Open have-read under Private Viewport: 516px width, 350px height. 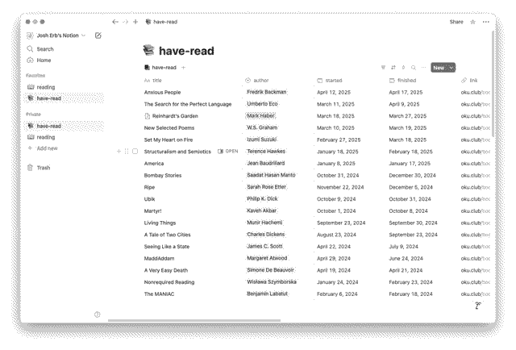click(x=64, y=126)
